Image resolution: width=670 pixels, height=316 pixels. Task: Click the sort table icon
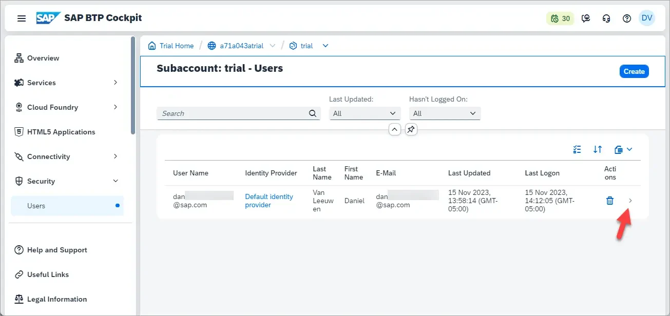[x=598, y=149]
